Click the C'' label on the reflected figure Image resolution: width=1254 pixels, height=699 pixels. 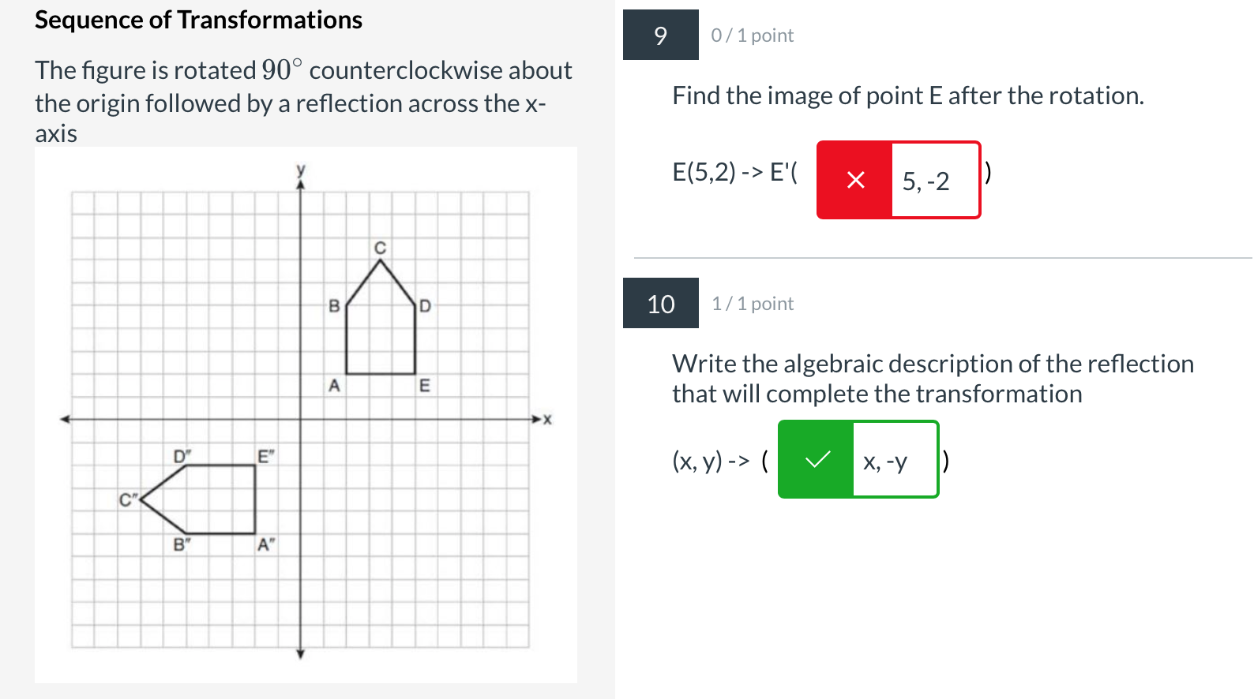click(128, 499)
